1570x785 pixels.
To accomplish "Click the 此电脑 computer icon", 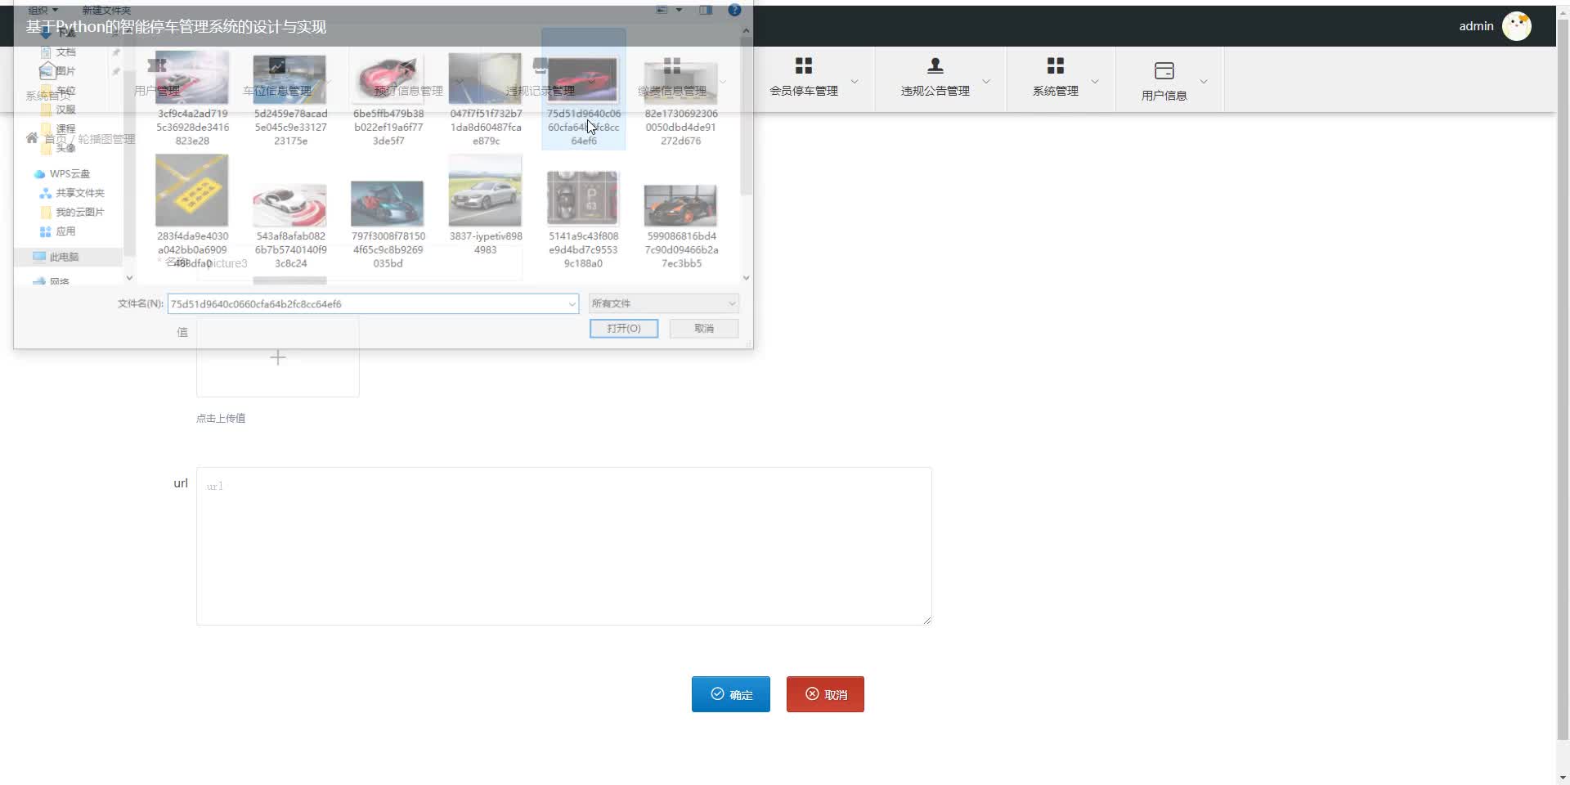I will tap(39, 257).
